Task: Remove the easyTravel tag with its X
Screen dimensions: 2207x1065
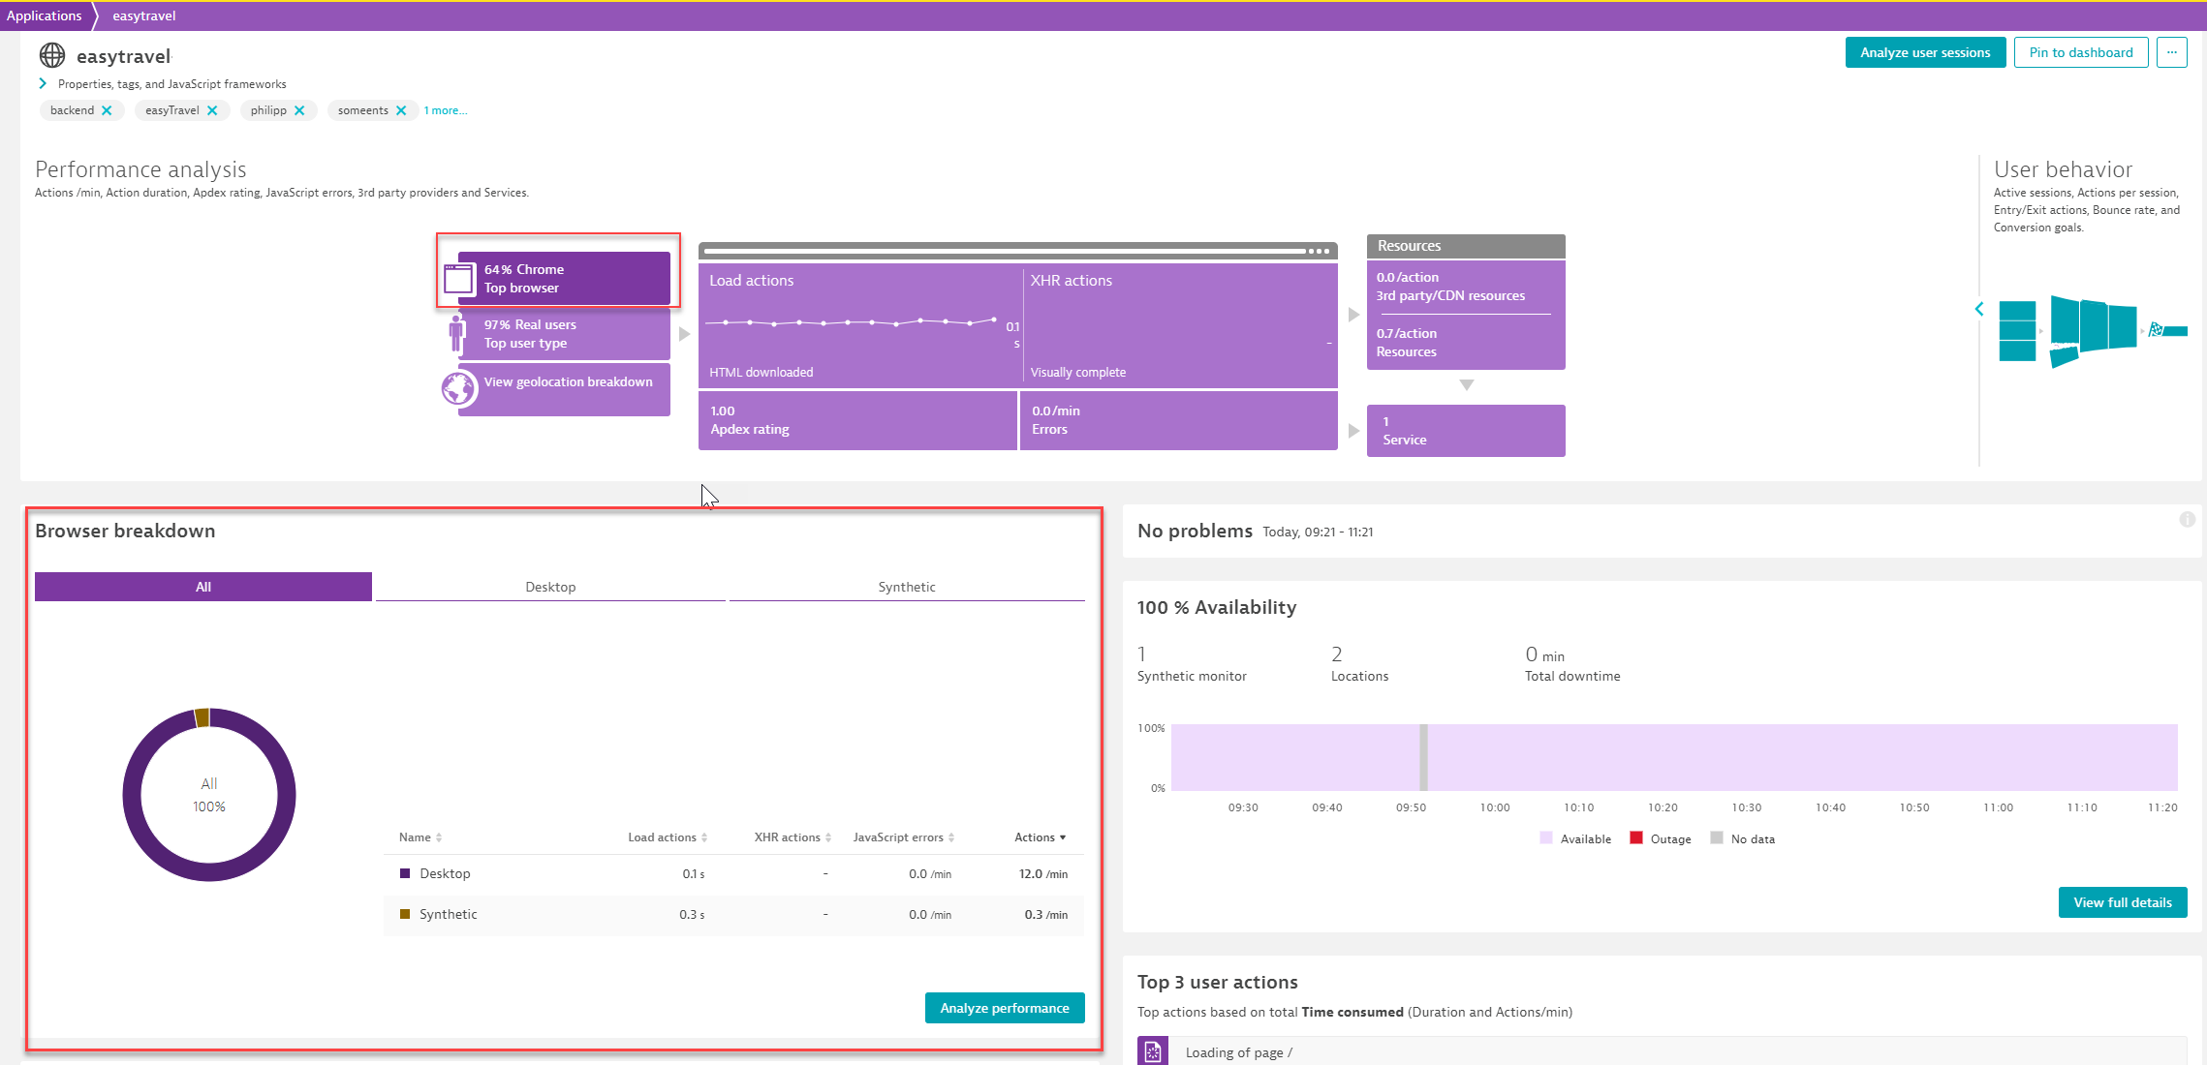Action: click(212, 110)
